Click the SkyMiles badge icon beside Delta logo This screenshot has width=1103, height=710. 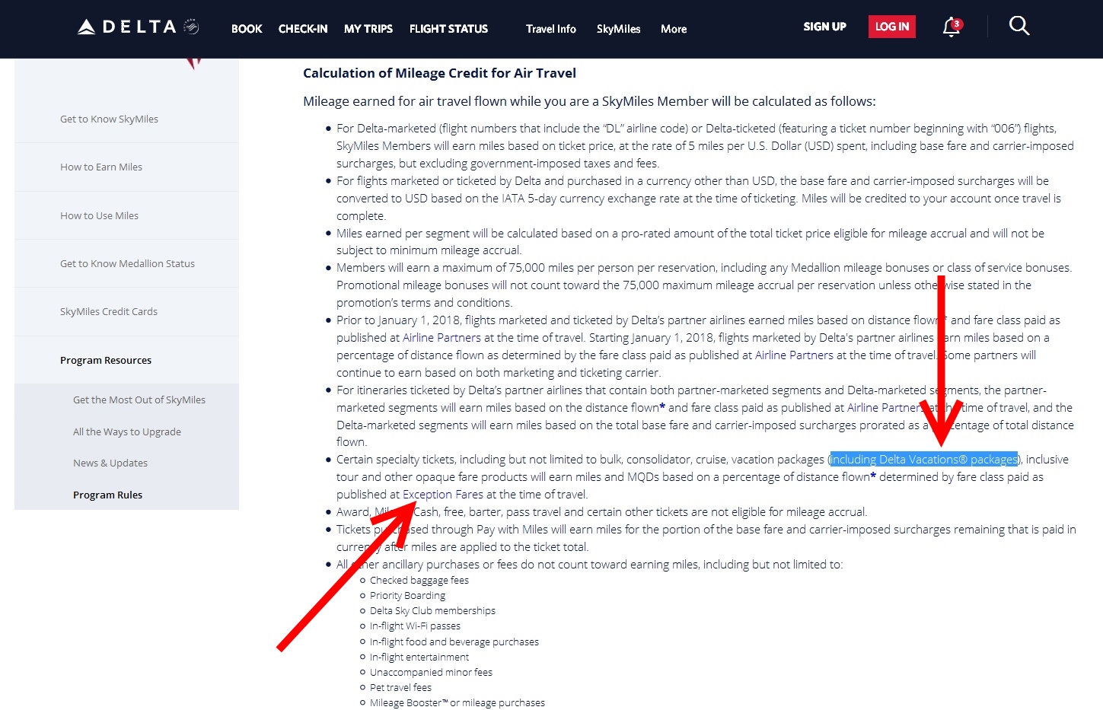(190, 25)
